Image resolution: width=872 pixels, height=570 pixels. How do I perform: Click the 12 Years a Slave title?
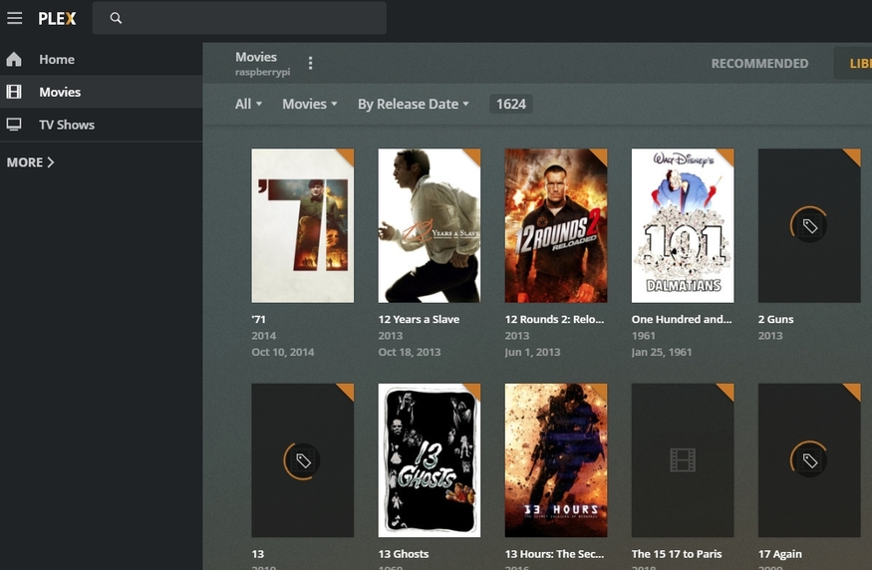coord(419,319)
